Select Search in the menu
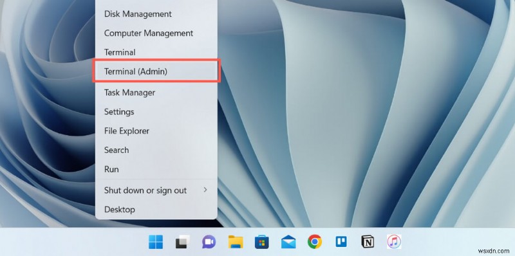Image resolution: width=515 pixels, height=256 pixels. (x=156, y=150)
